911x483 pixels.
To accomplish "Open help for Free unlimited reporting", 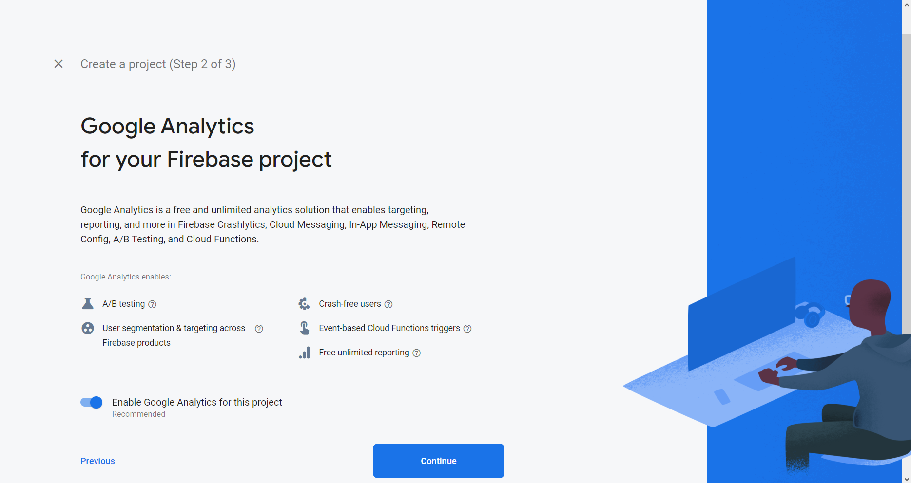I will (x=417, y=353).
